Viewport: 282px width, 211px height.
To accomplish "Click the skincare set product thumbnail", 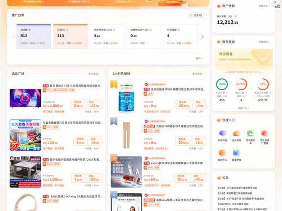I will (x=127, y=172).
